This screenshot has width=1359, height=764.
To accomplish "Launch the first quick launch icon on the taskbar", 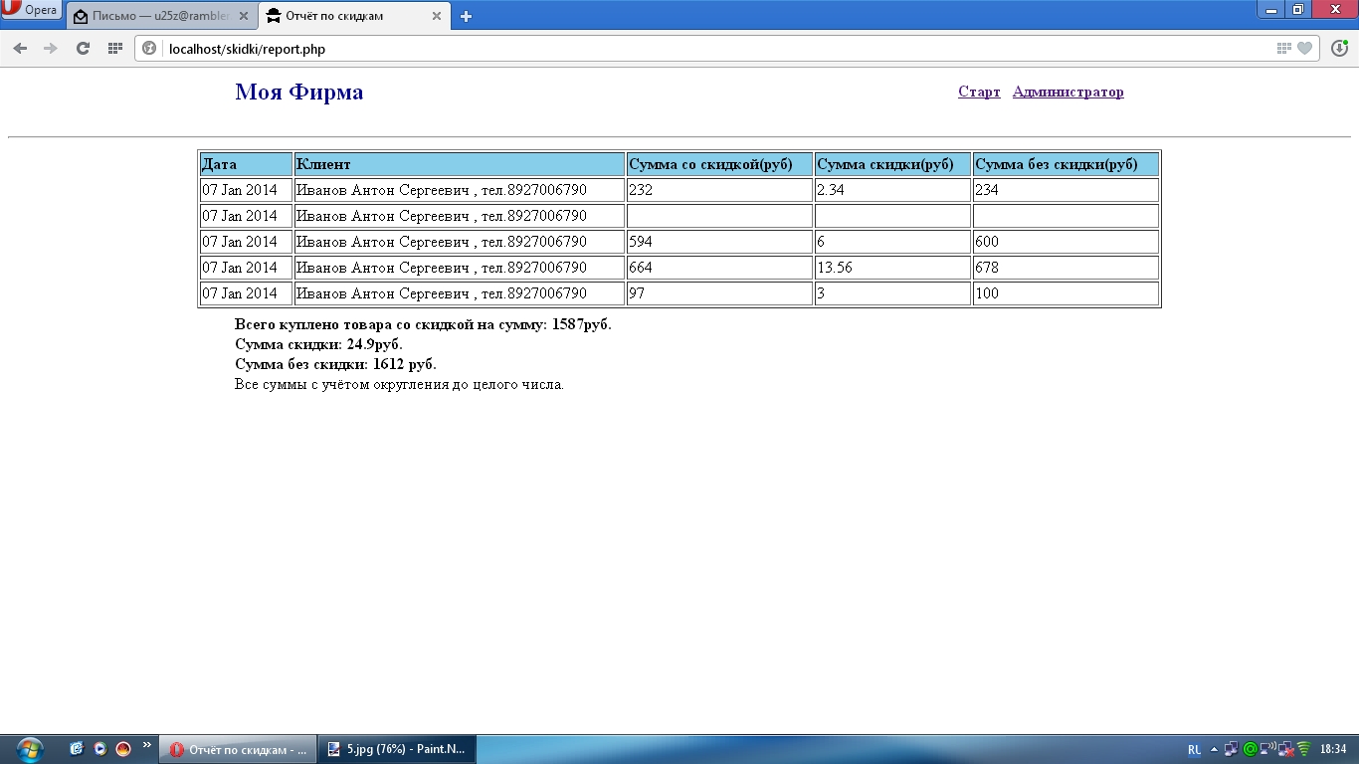I will (77, 749).
